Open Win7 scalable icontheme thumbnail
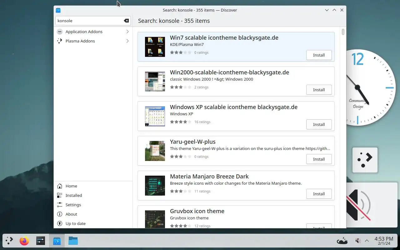 click(155, 47)
